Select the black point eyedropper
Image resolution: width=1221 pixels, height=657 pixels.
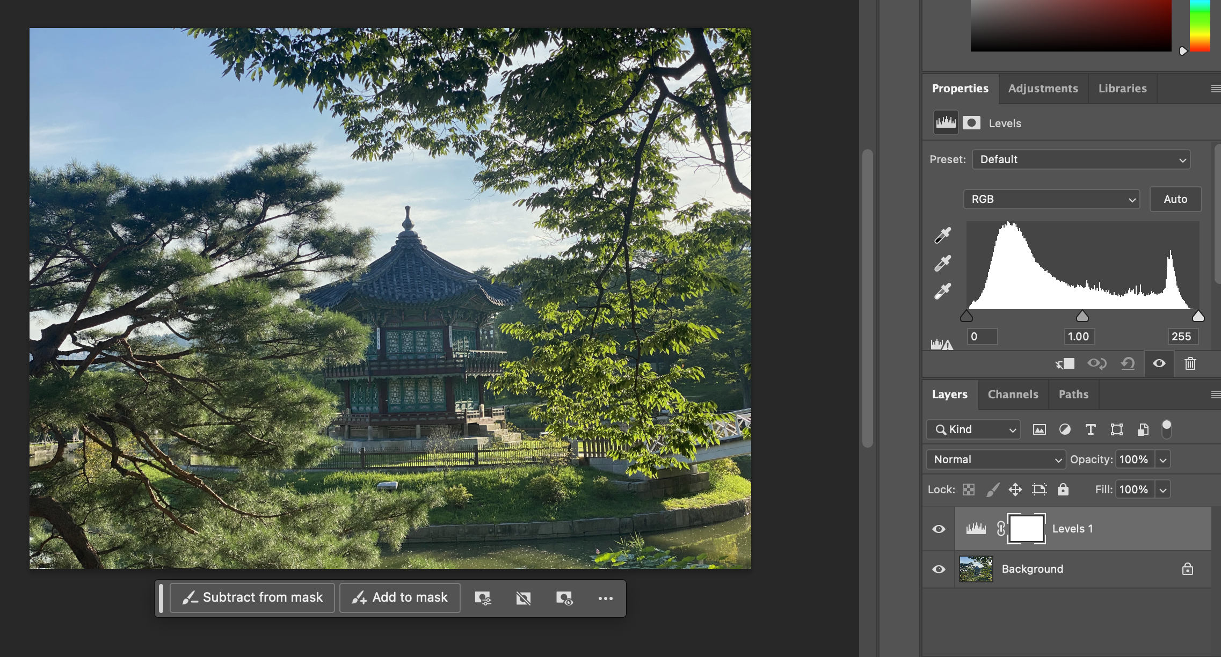[x=942, y=235]
